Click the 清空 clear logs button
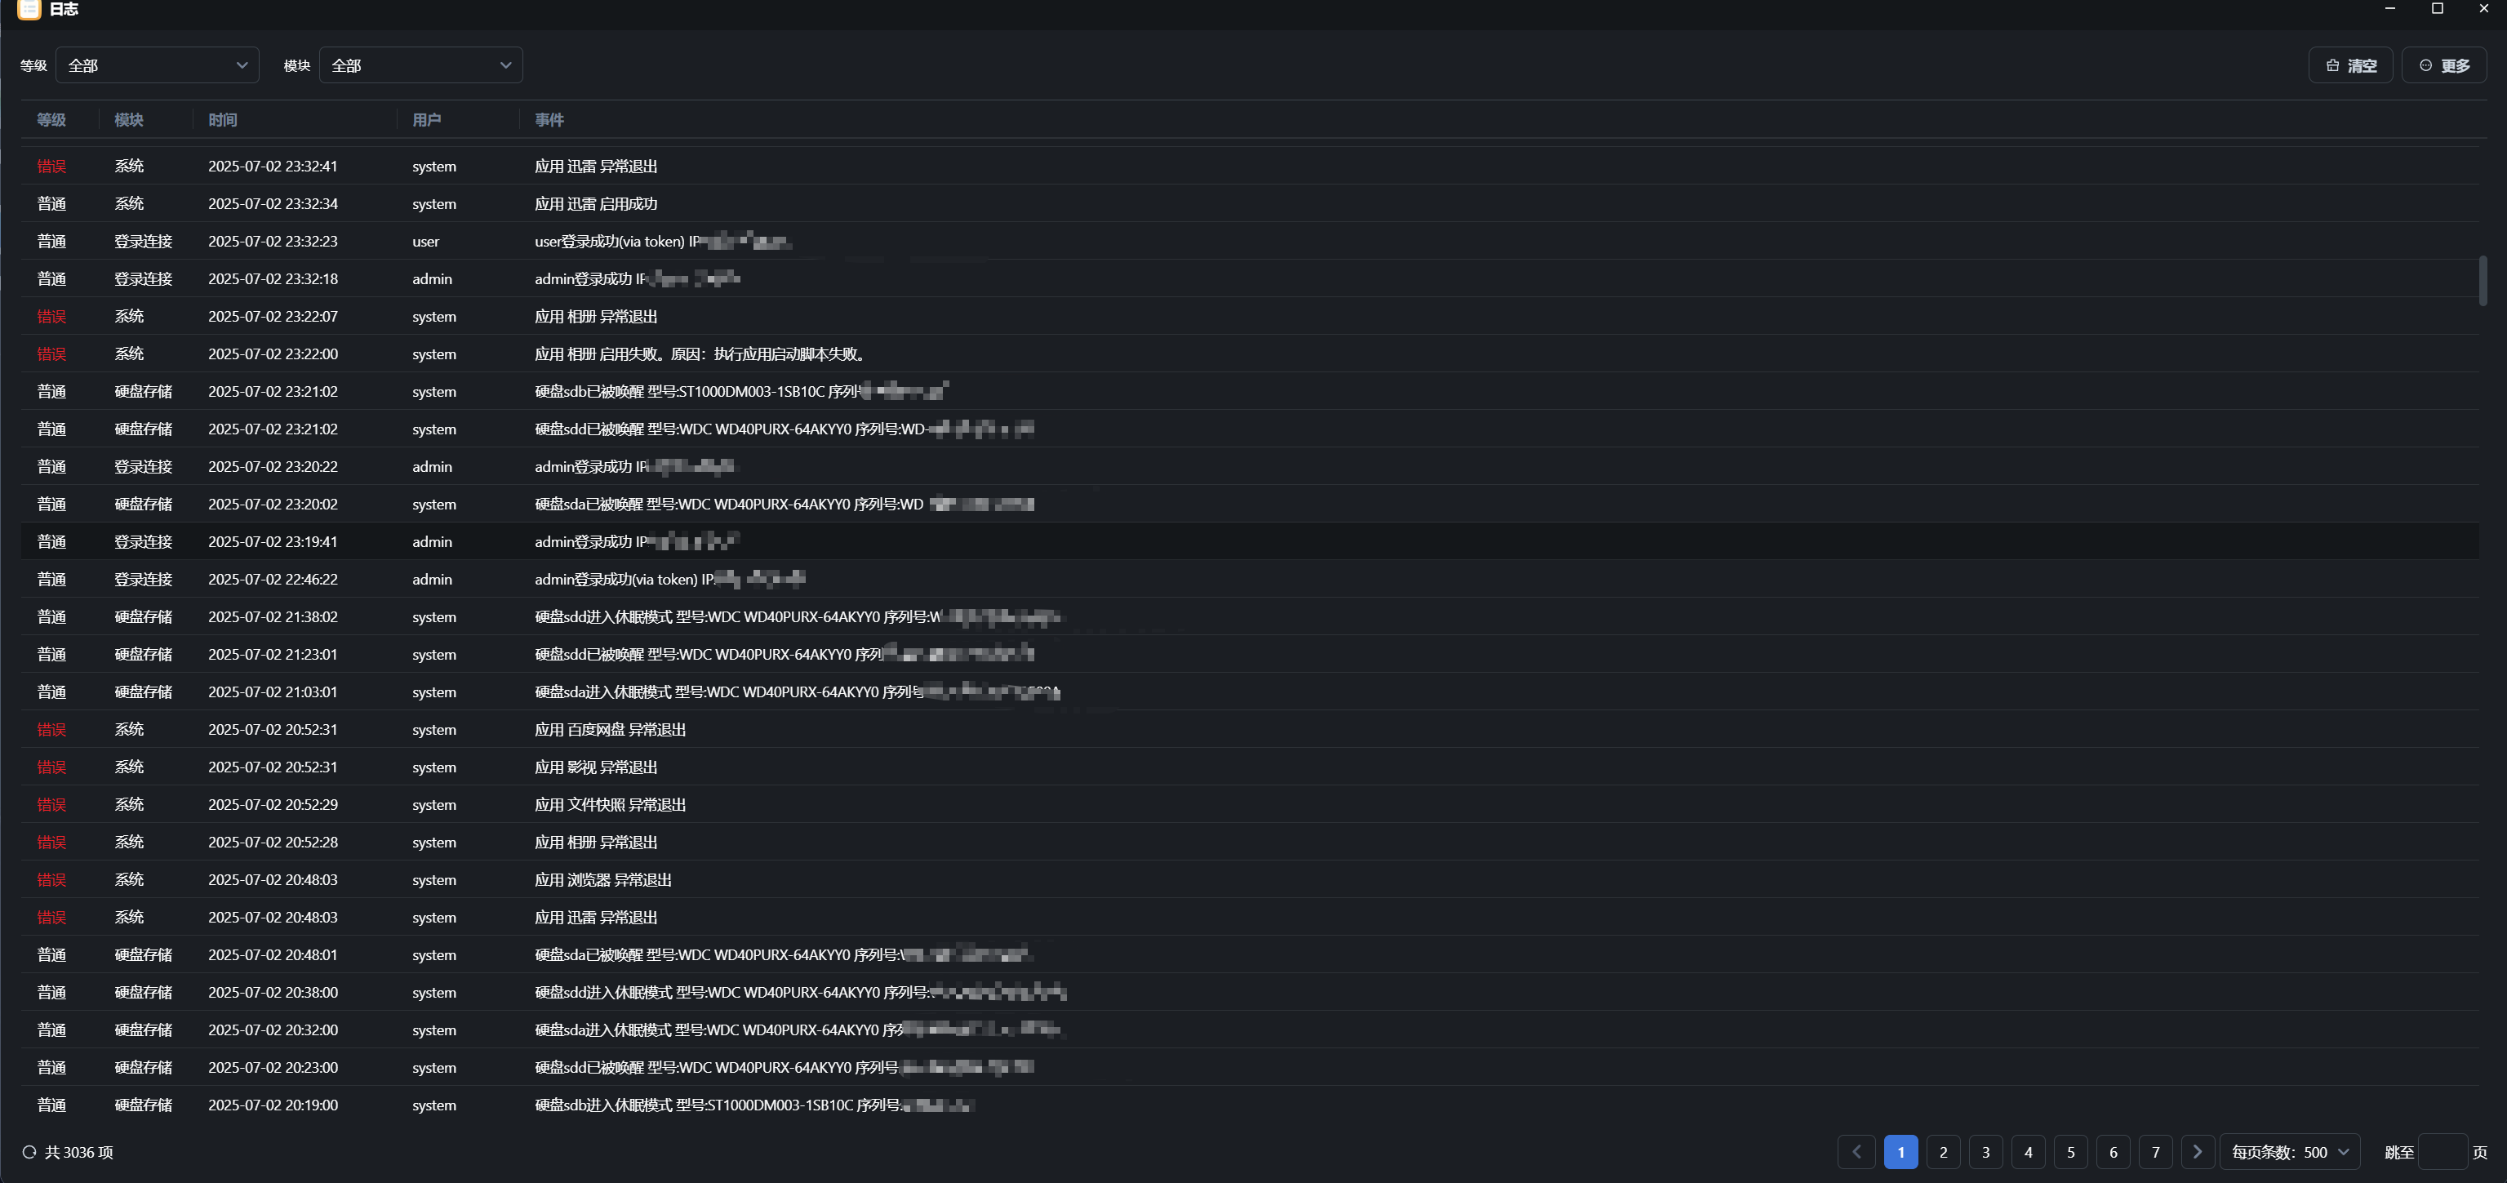2507x1183 pixels. [x=2350, y=65]
